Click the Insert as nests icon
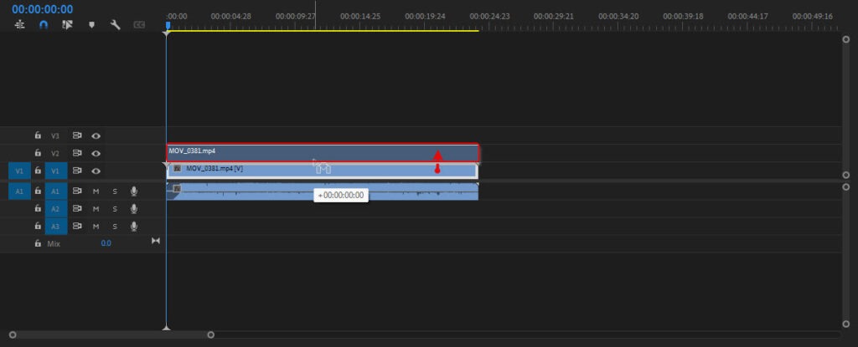 click(x=19, y=24)
